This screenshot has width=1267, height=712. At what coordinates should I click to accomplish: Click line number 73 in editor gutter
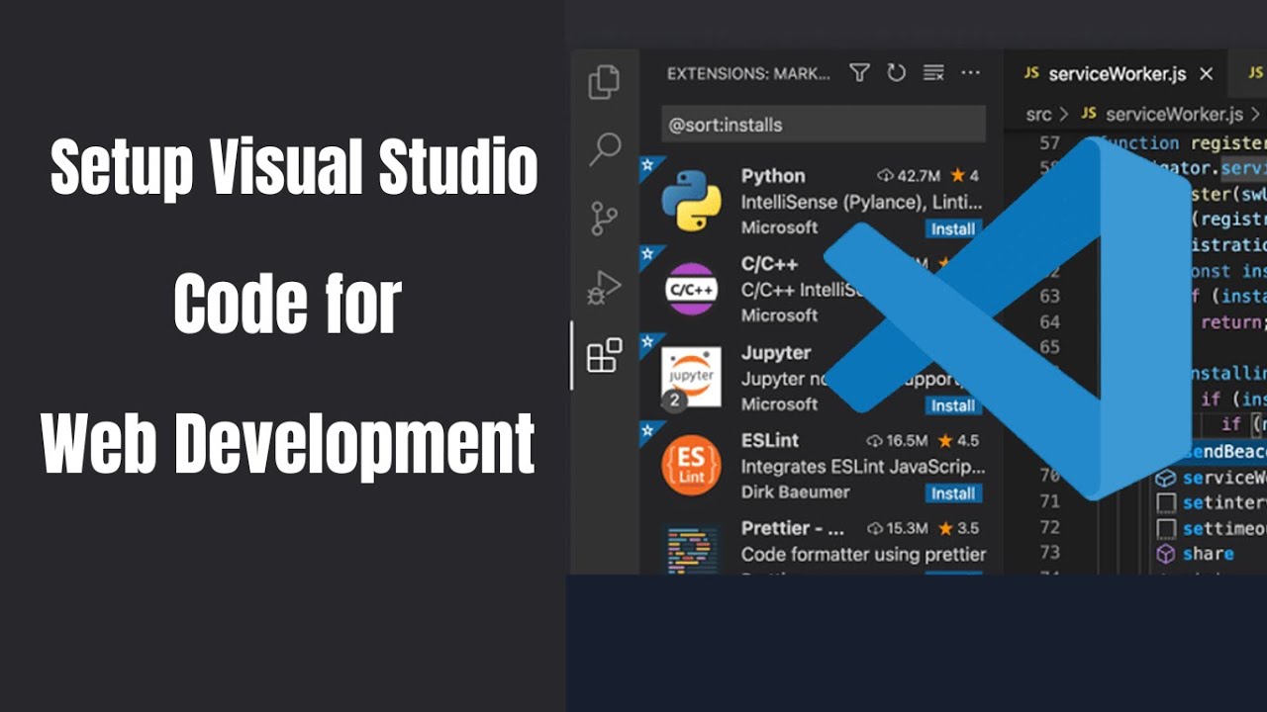coord(1049,553)
